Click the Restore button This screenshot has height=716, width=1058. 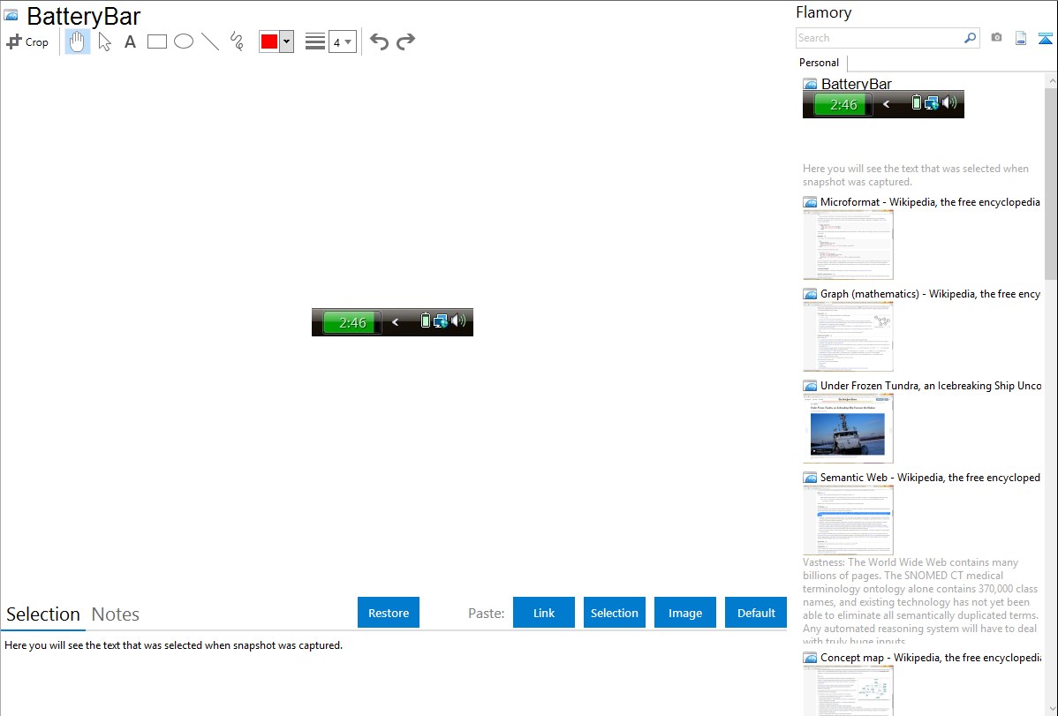point(389,613)
